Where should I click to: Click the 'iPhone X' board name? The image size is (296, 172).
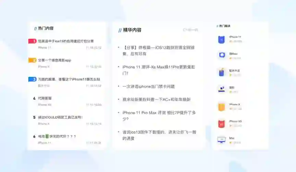click(x=234, y=104)
